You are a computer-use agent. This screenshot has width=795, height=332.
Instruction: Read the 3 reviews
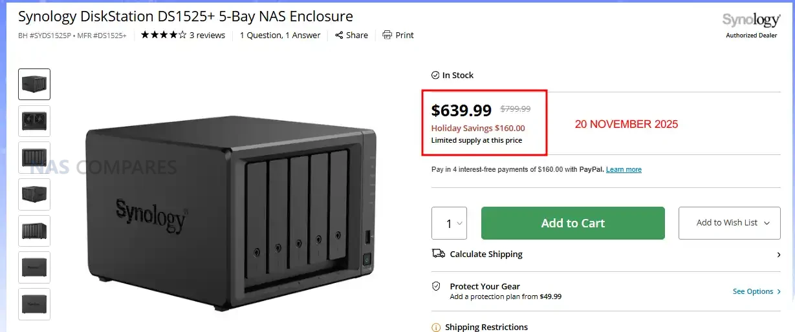(x=207, y=36)
